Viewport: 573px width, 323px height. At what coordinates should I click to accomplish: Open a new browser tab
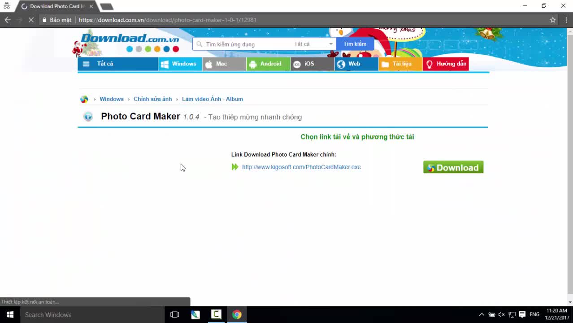pos(107,7)
